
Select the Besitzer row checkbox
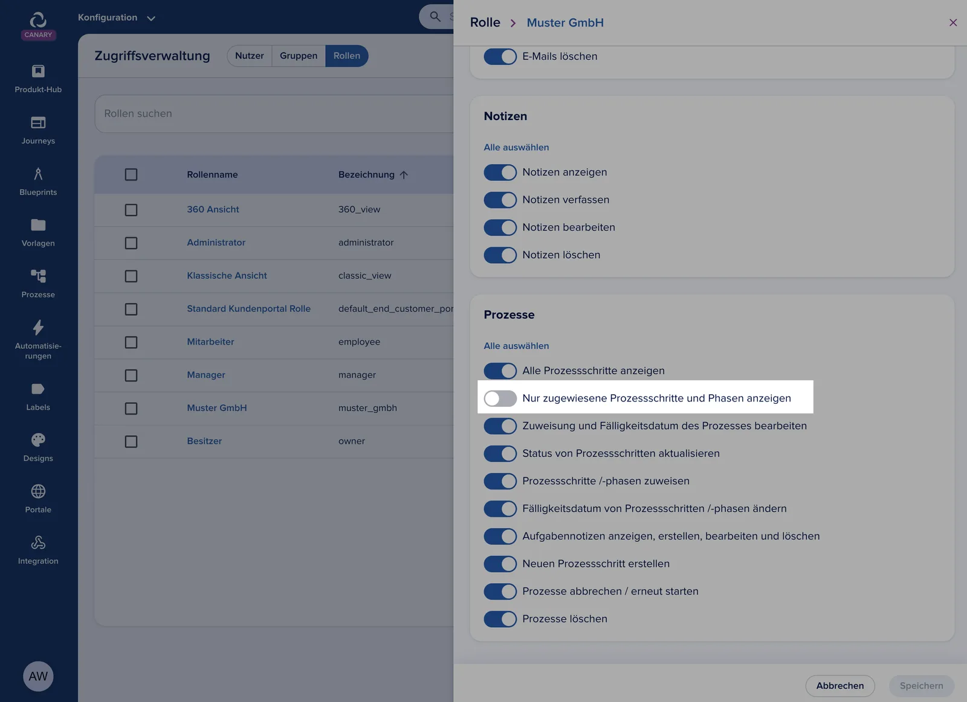(131, 442)
